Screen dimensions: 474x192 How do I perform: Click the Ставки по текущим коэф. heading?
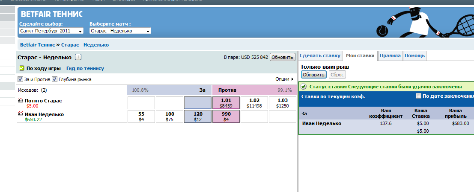point(333,96)
